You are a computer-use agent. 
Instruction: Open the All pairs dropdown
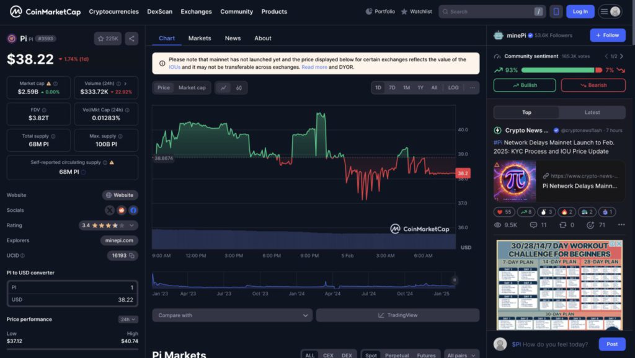pyautogui.click(x=461, y=355)
